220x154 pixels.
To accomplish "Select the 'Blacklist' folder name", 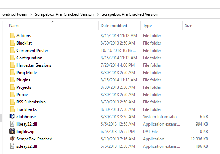I will (24, 43).
